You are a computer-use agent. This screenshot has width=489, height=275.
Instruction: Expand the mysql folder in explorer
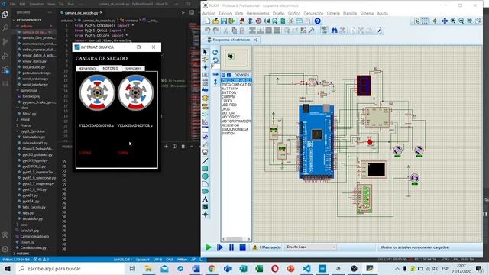(25, 119)
